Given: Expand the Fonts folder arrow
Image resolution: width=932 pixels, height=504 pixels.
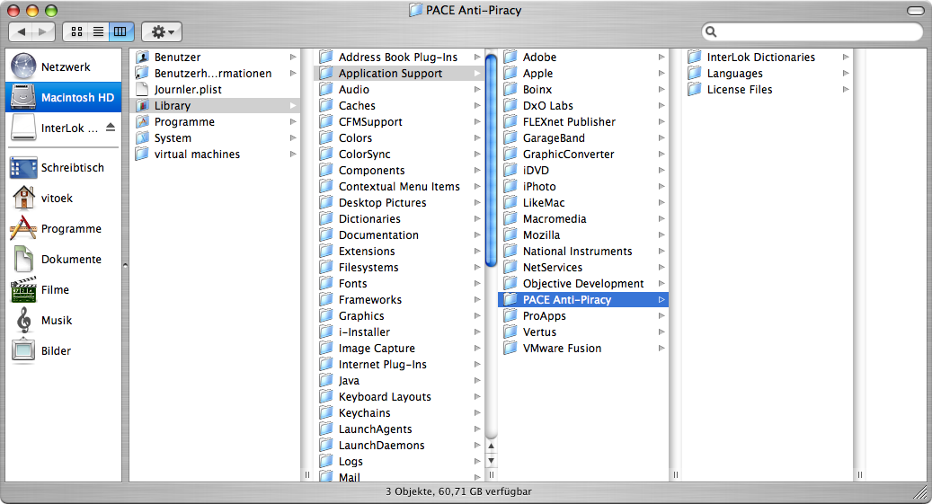Looking at the screenshot, I should coord(477,284).
